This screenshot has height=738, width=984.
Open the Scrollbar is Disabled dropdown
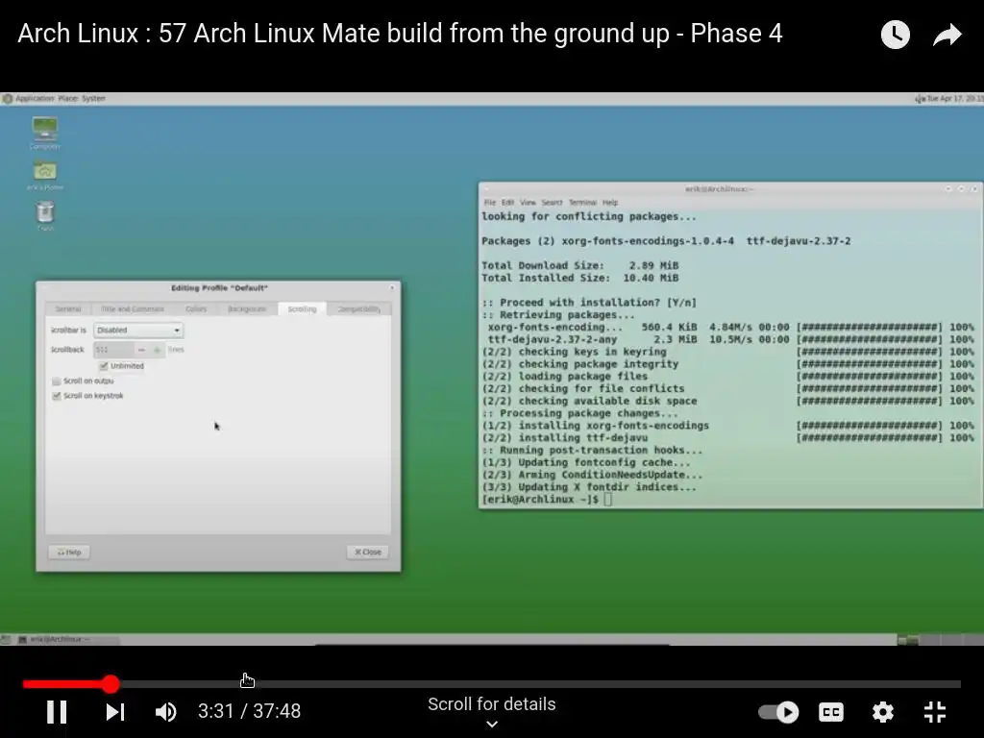tap(138, 331)
